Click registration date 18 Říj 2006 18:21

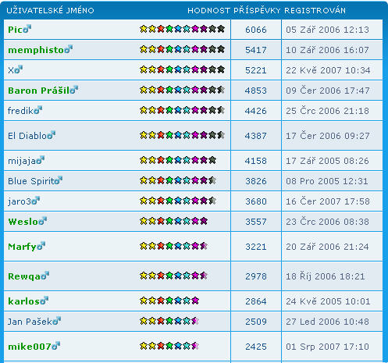coord(326,276)
